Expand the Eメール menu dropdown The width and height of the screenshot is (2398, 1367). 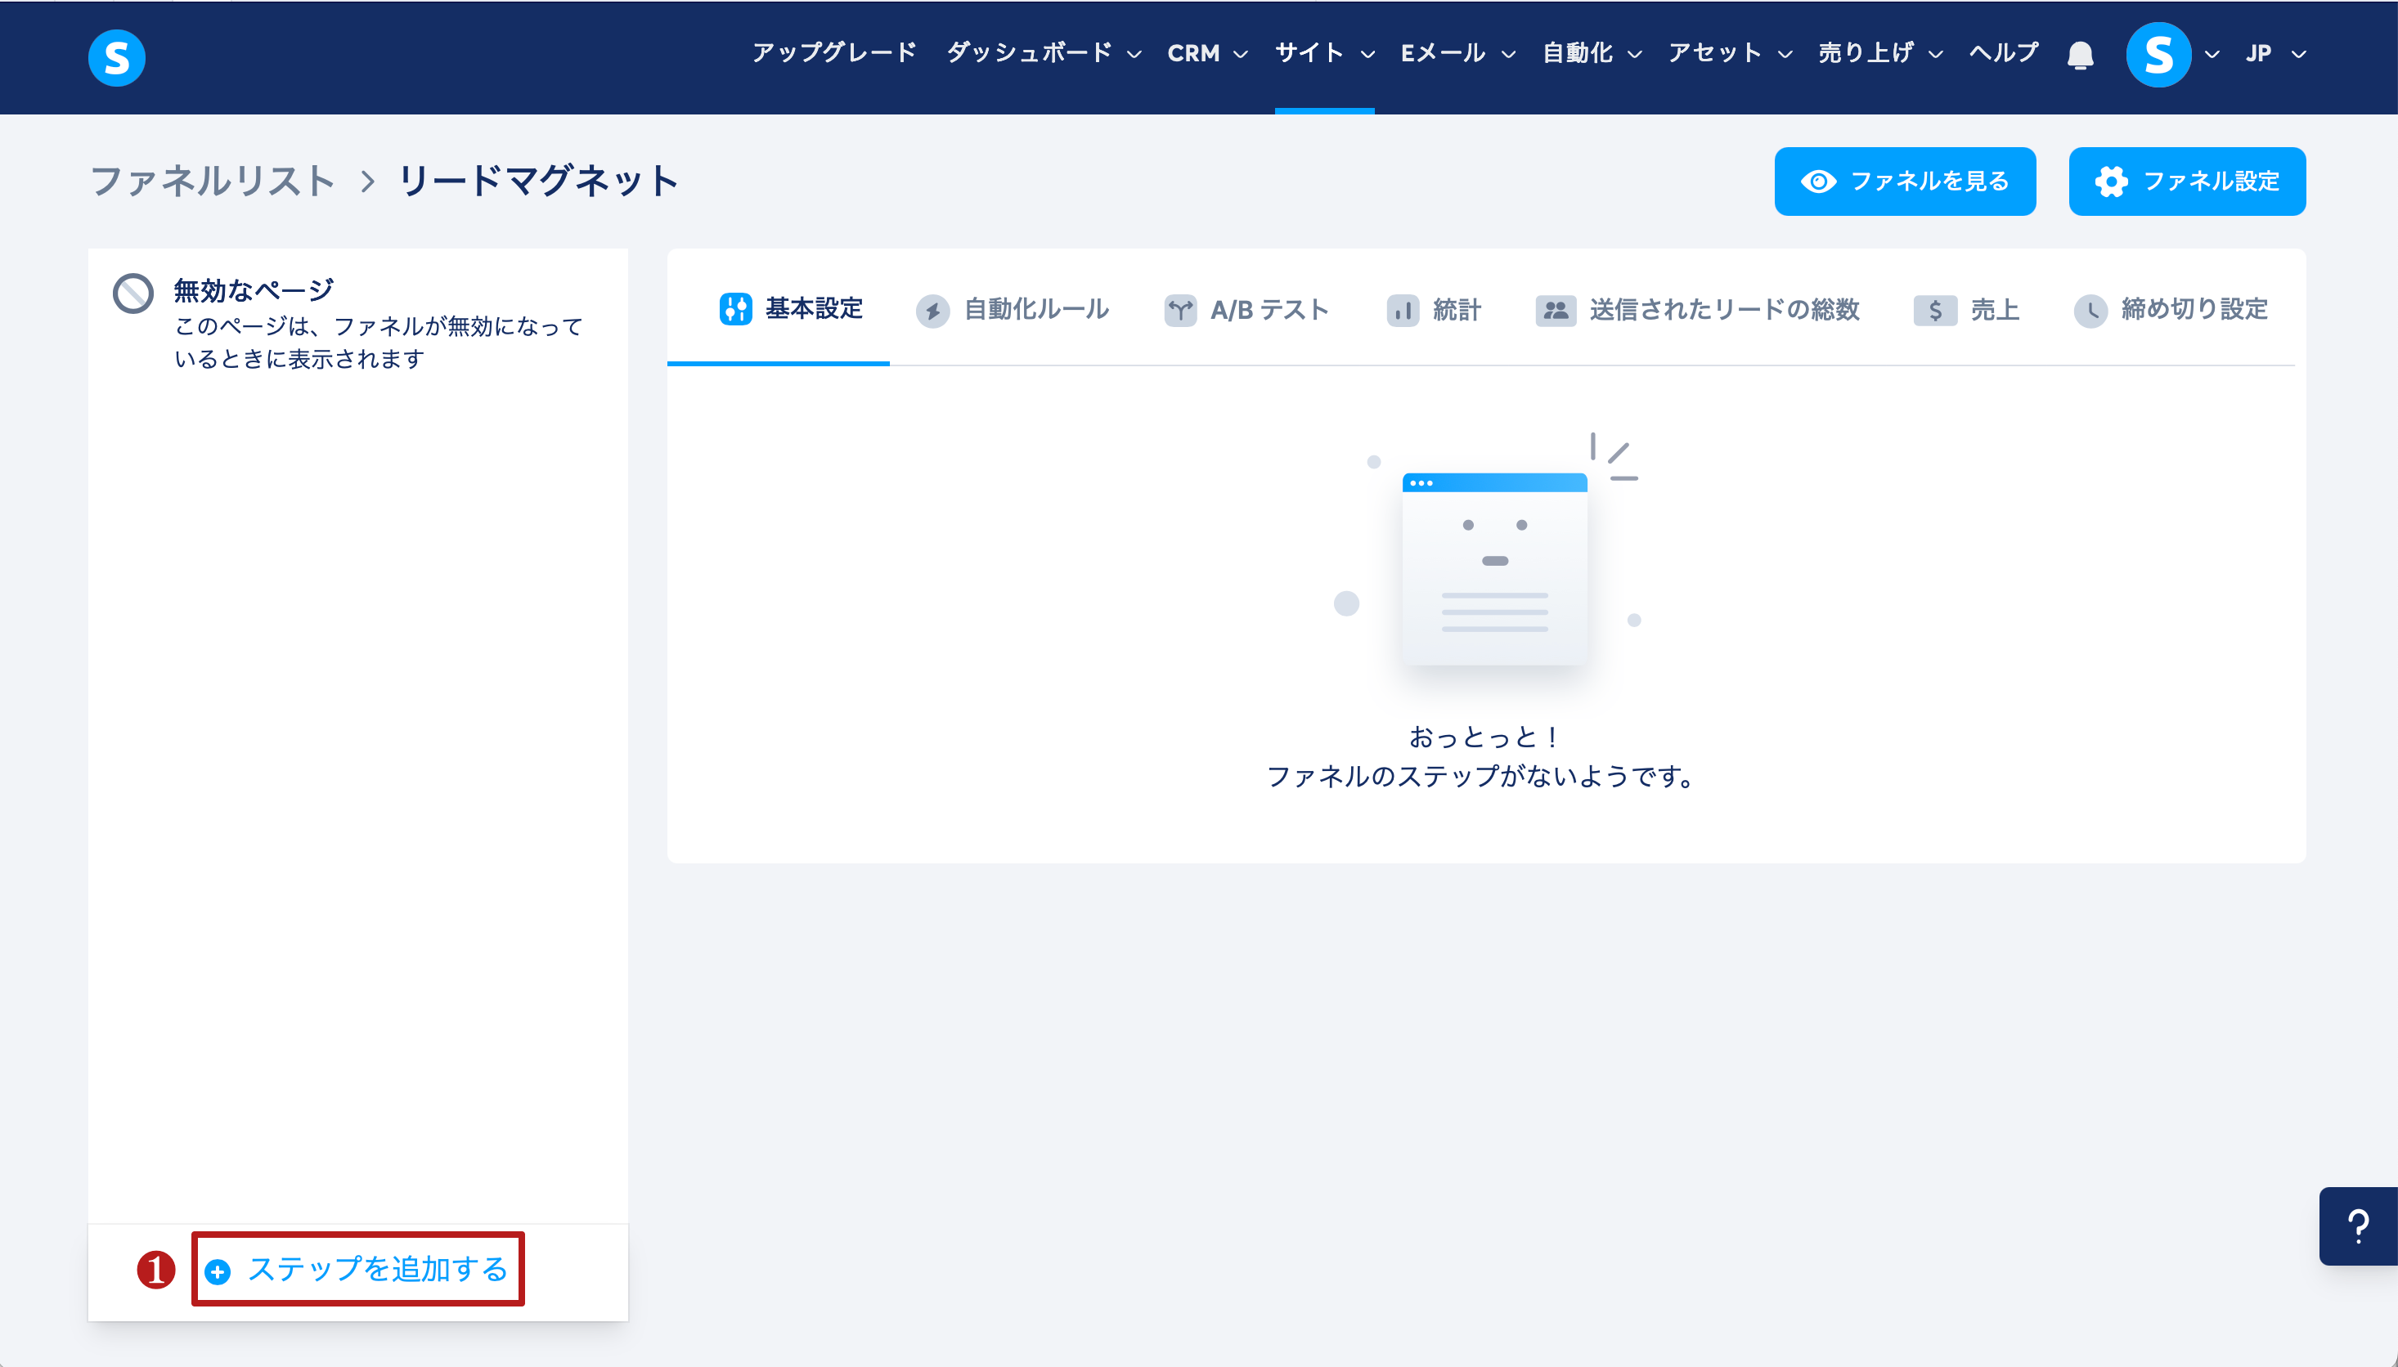click(1508, 55)
